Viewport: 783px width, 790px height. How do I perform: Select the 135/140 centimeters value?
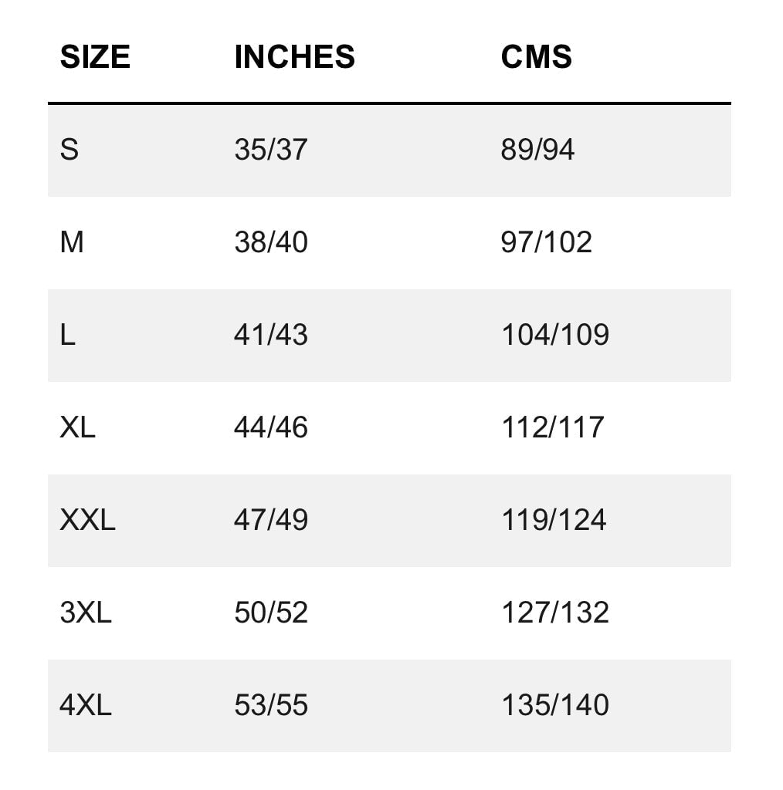pyautogui.click(x=554, y=705)
